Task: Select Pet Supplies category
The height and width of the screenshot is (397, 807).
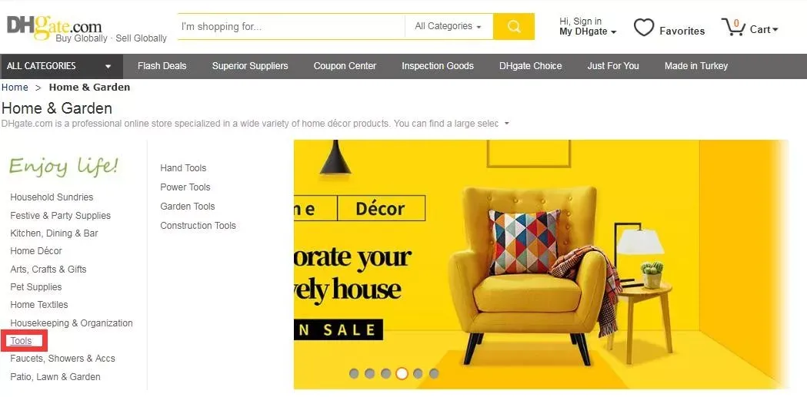Action: click(x=36, y=286)
